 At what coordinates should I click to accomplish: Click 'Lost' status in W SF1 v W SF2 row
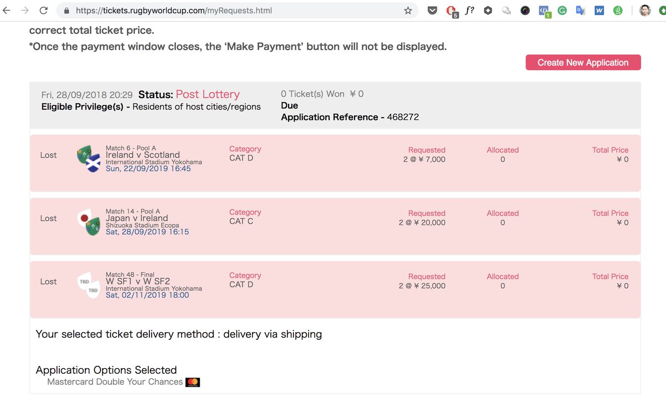(48, 282)
